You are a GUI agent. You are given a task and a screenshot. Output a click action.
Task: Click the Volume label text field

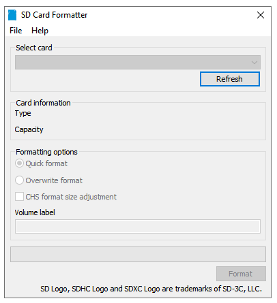[x=138, y=226]
